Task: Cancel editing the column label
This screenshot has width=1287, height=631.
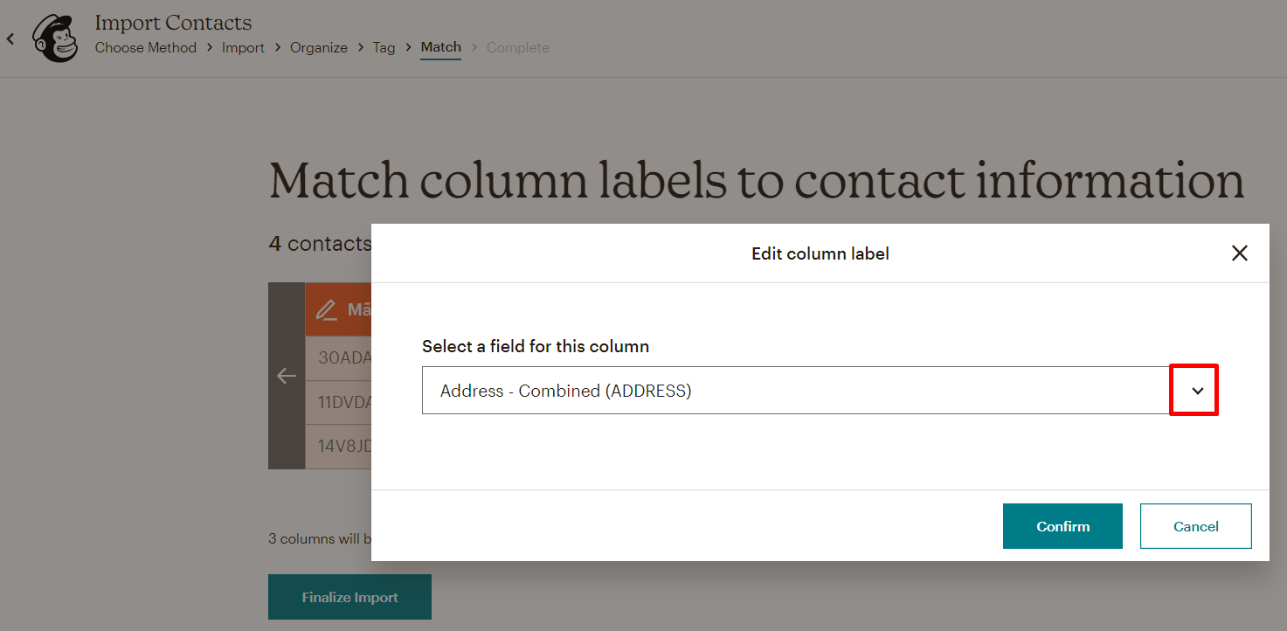Action: click(x=1195, y=525)
